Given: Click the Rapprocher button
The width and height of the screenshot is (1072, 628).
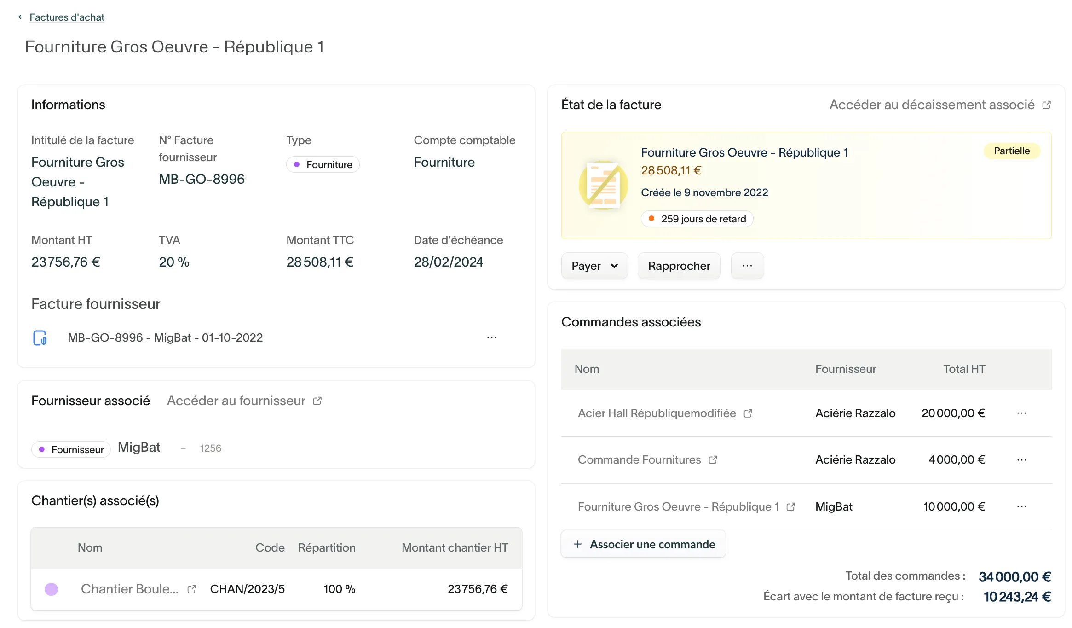Looking at the screenshot, I should pyautogui.click(x=679, y=266).
